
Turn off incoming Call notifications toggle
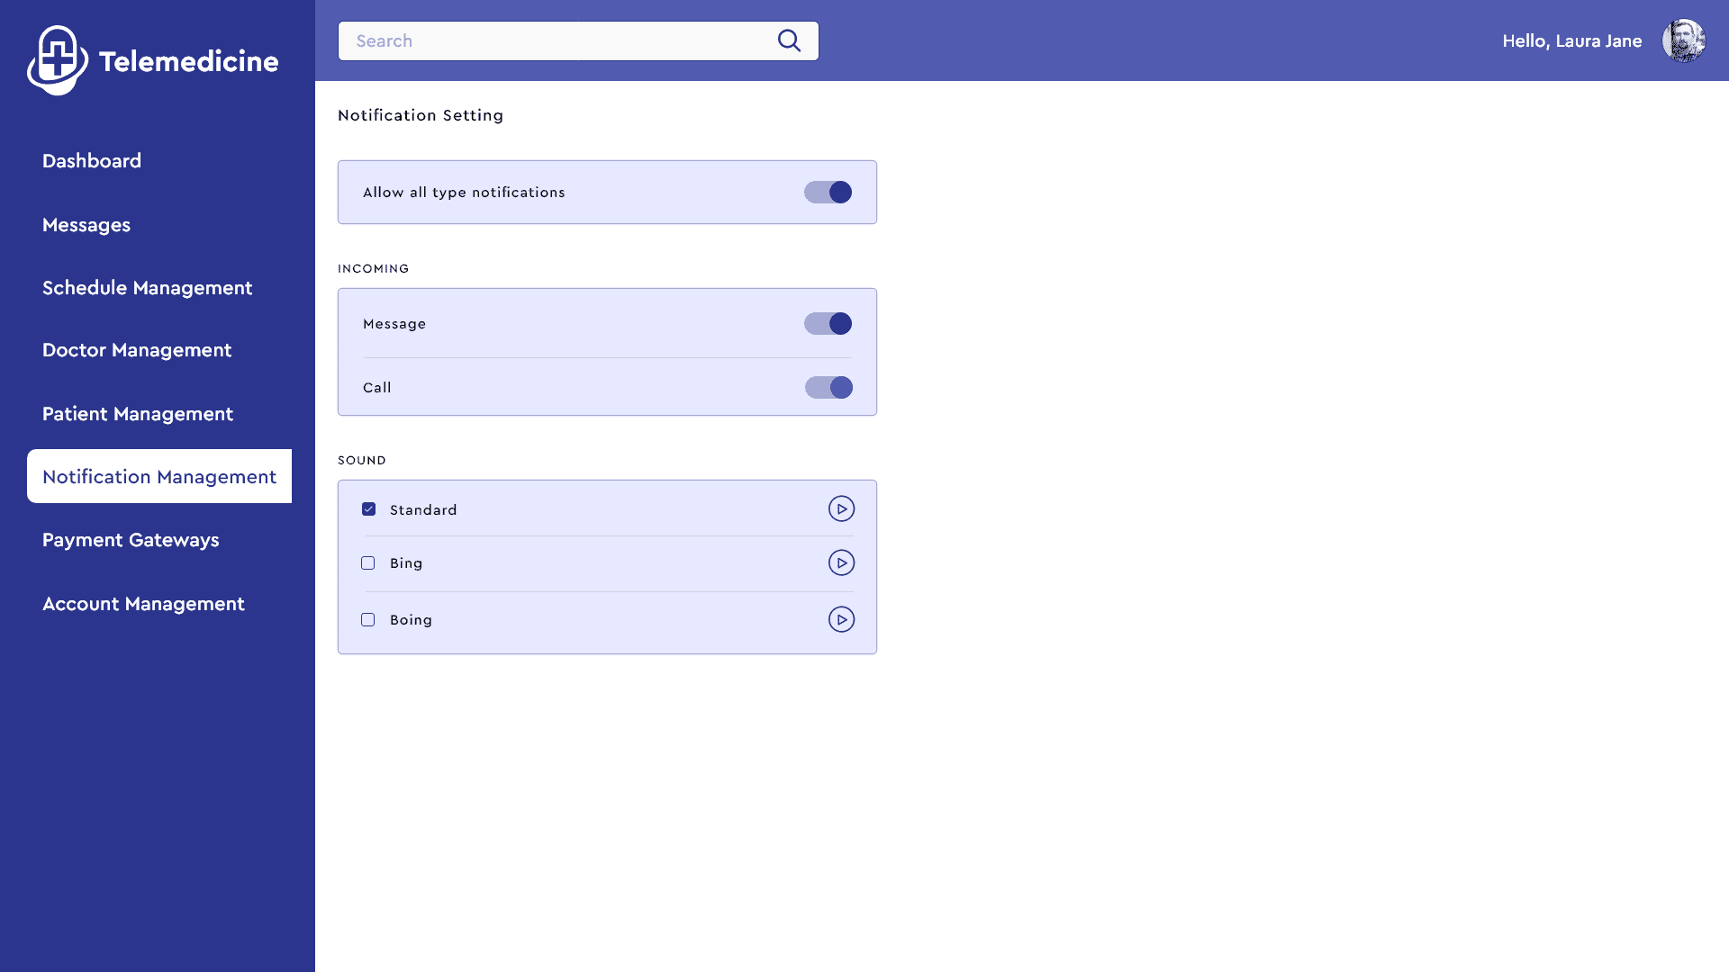828,388
